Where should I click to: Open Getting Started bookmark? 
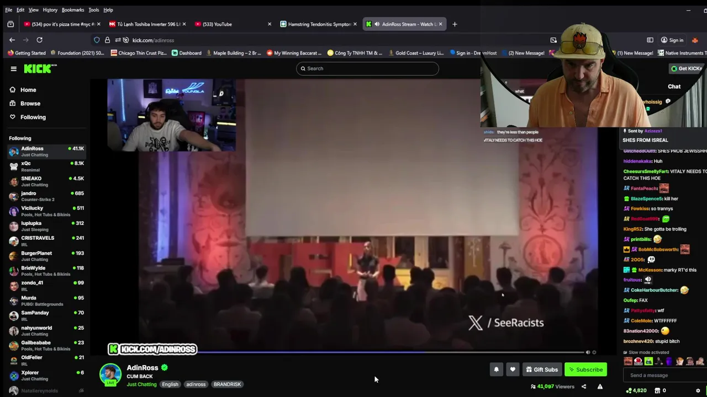[x=27, y=53]
